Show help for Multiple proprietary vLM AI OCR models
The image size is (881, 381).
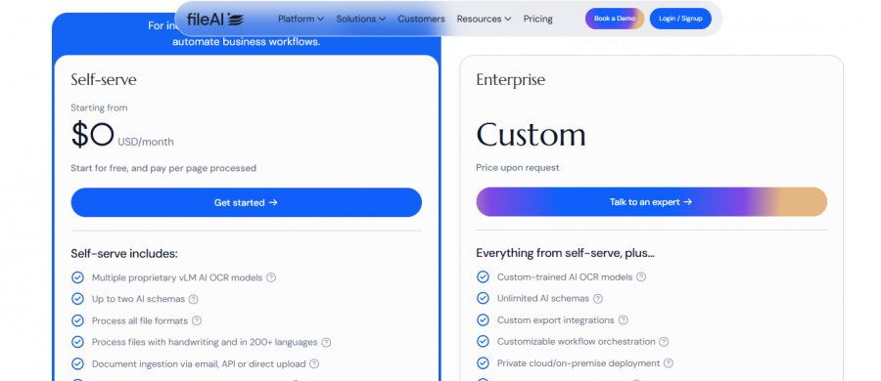click(271, 277)
